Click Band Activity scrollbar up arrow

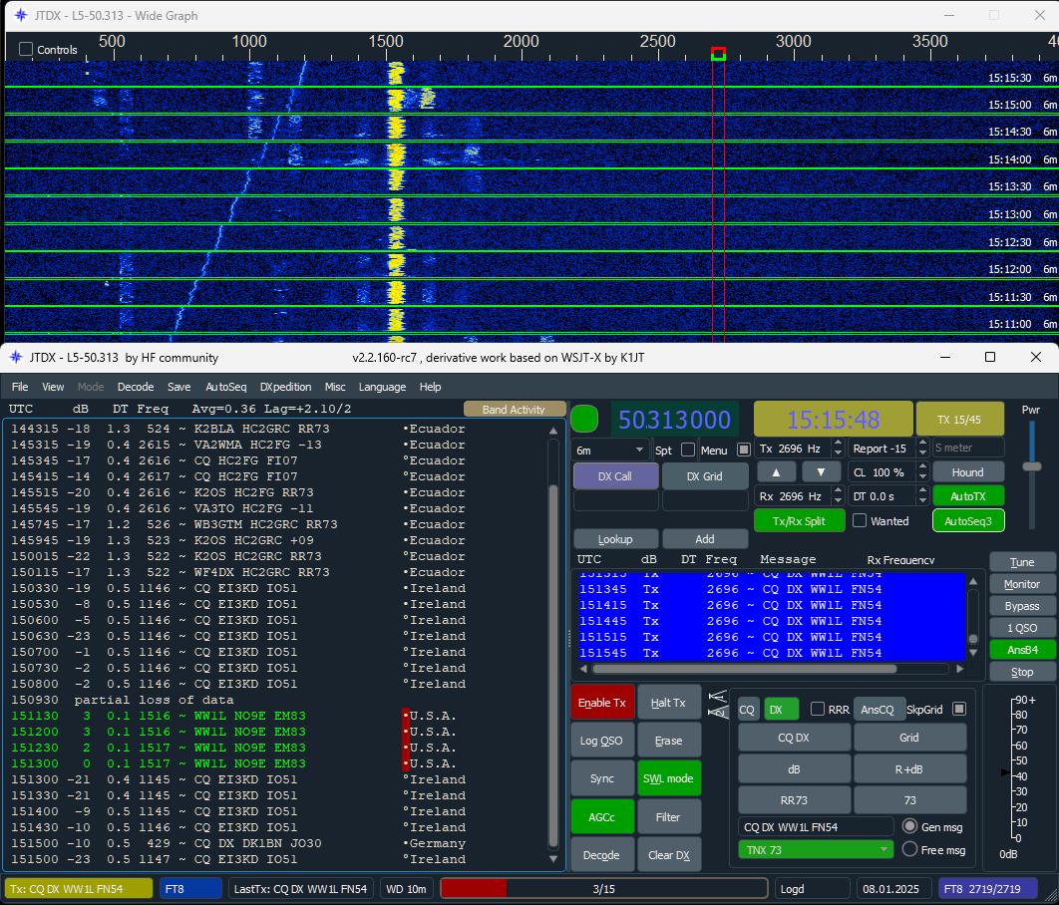553,430
